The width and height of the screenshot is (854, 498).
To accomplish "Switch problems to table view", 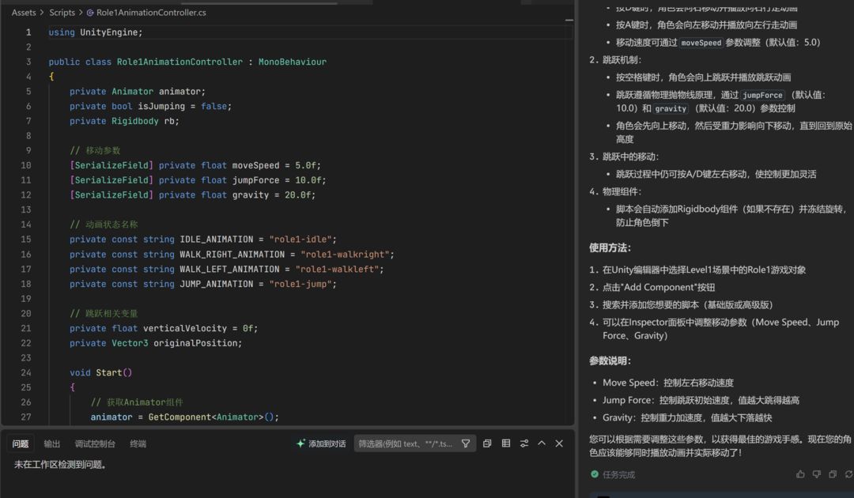I will 506,443.
